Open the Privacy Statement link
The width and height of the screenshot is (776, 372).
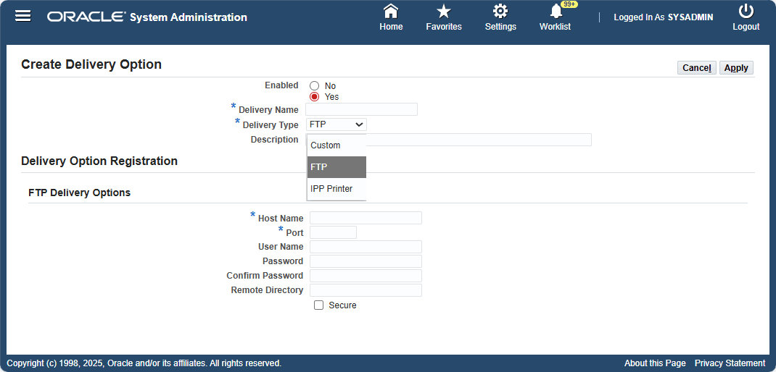730,363
